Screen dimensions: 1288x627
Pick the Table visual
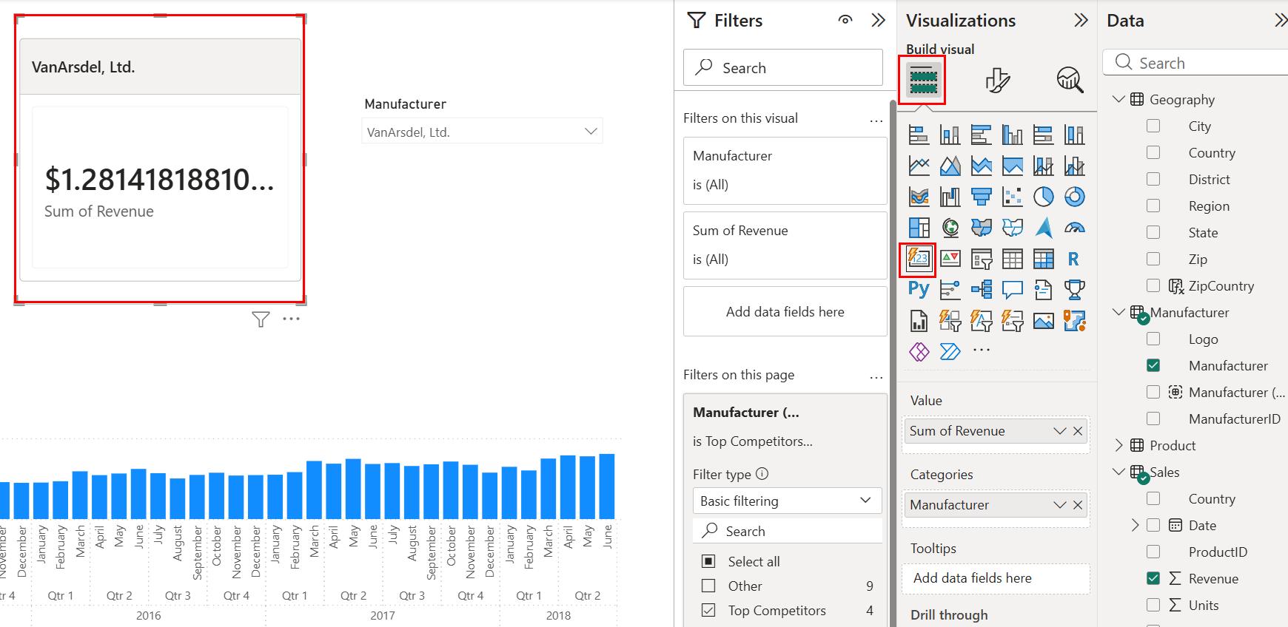point(1012,259)
